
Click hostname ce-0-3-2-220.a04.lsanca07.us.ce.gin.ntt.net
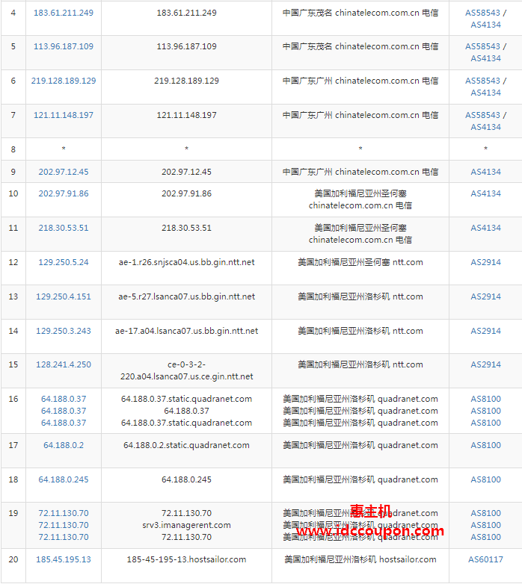(186, 370)
